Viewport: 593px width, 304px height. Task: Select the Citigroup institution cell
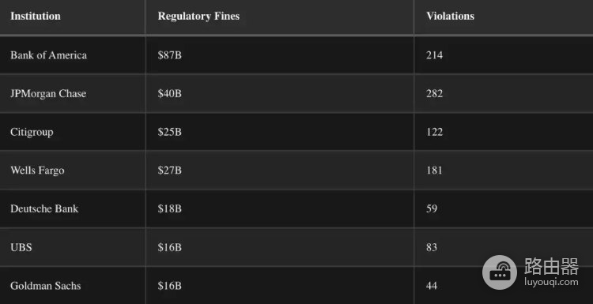point(72,132)
